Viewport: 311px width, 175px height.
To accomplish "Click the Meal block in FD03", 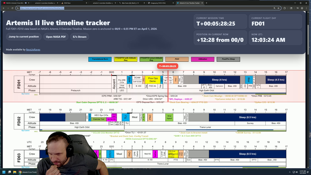I will (x=119, y=154).
